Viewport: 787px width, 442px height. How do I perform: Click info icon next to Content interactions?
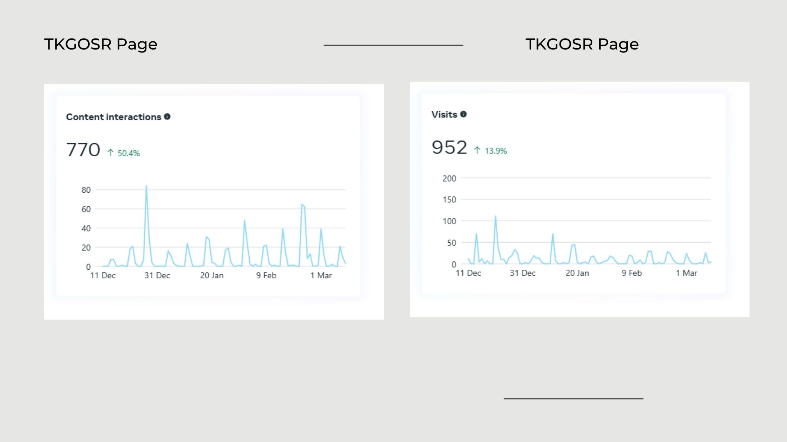click(x=167, y=117)
